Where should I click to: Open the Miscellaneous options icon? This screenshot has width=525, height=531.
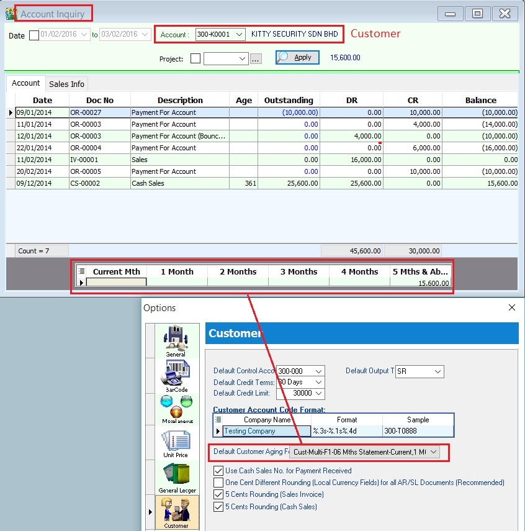point(177,407)
